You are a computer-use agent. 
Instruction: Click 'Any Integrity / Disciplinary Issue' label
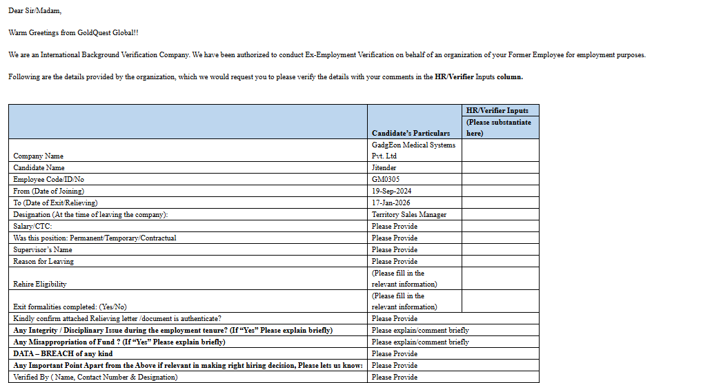pos(173,331)
